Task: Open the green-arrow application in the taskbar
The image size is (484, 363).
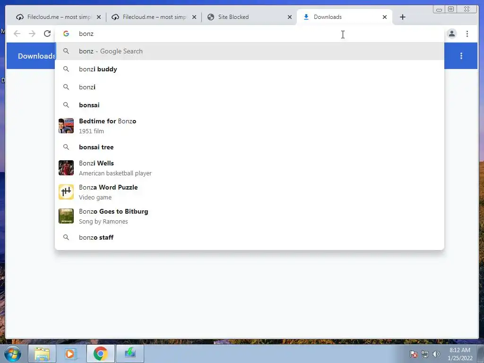Action: coord(130,354)
